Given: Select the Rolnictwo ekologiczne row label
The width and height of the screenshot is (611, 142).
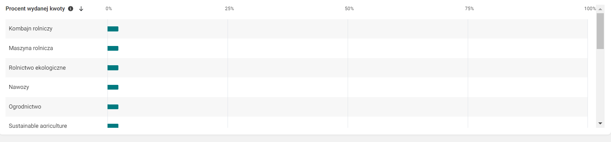Looking at the screenshot, I should pyautogui.click(x=37, y=68).
